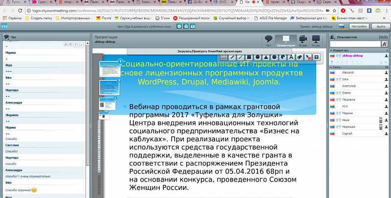Toggle moderator microphone icon under aleksup

click(332, 62)
